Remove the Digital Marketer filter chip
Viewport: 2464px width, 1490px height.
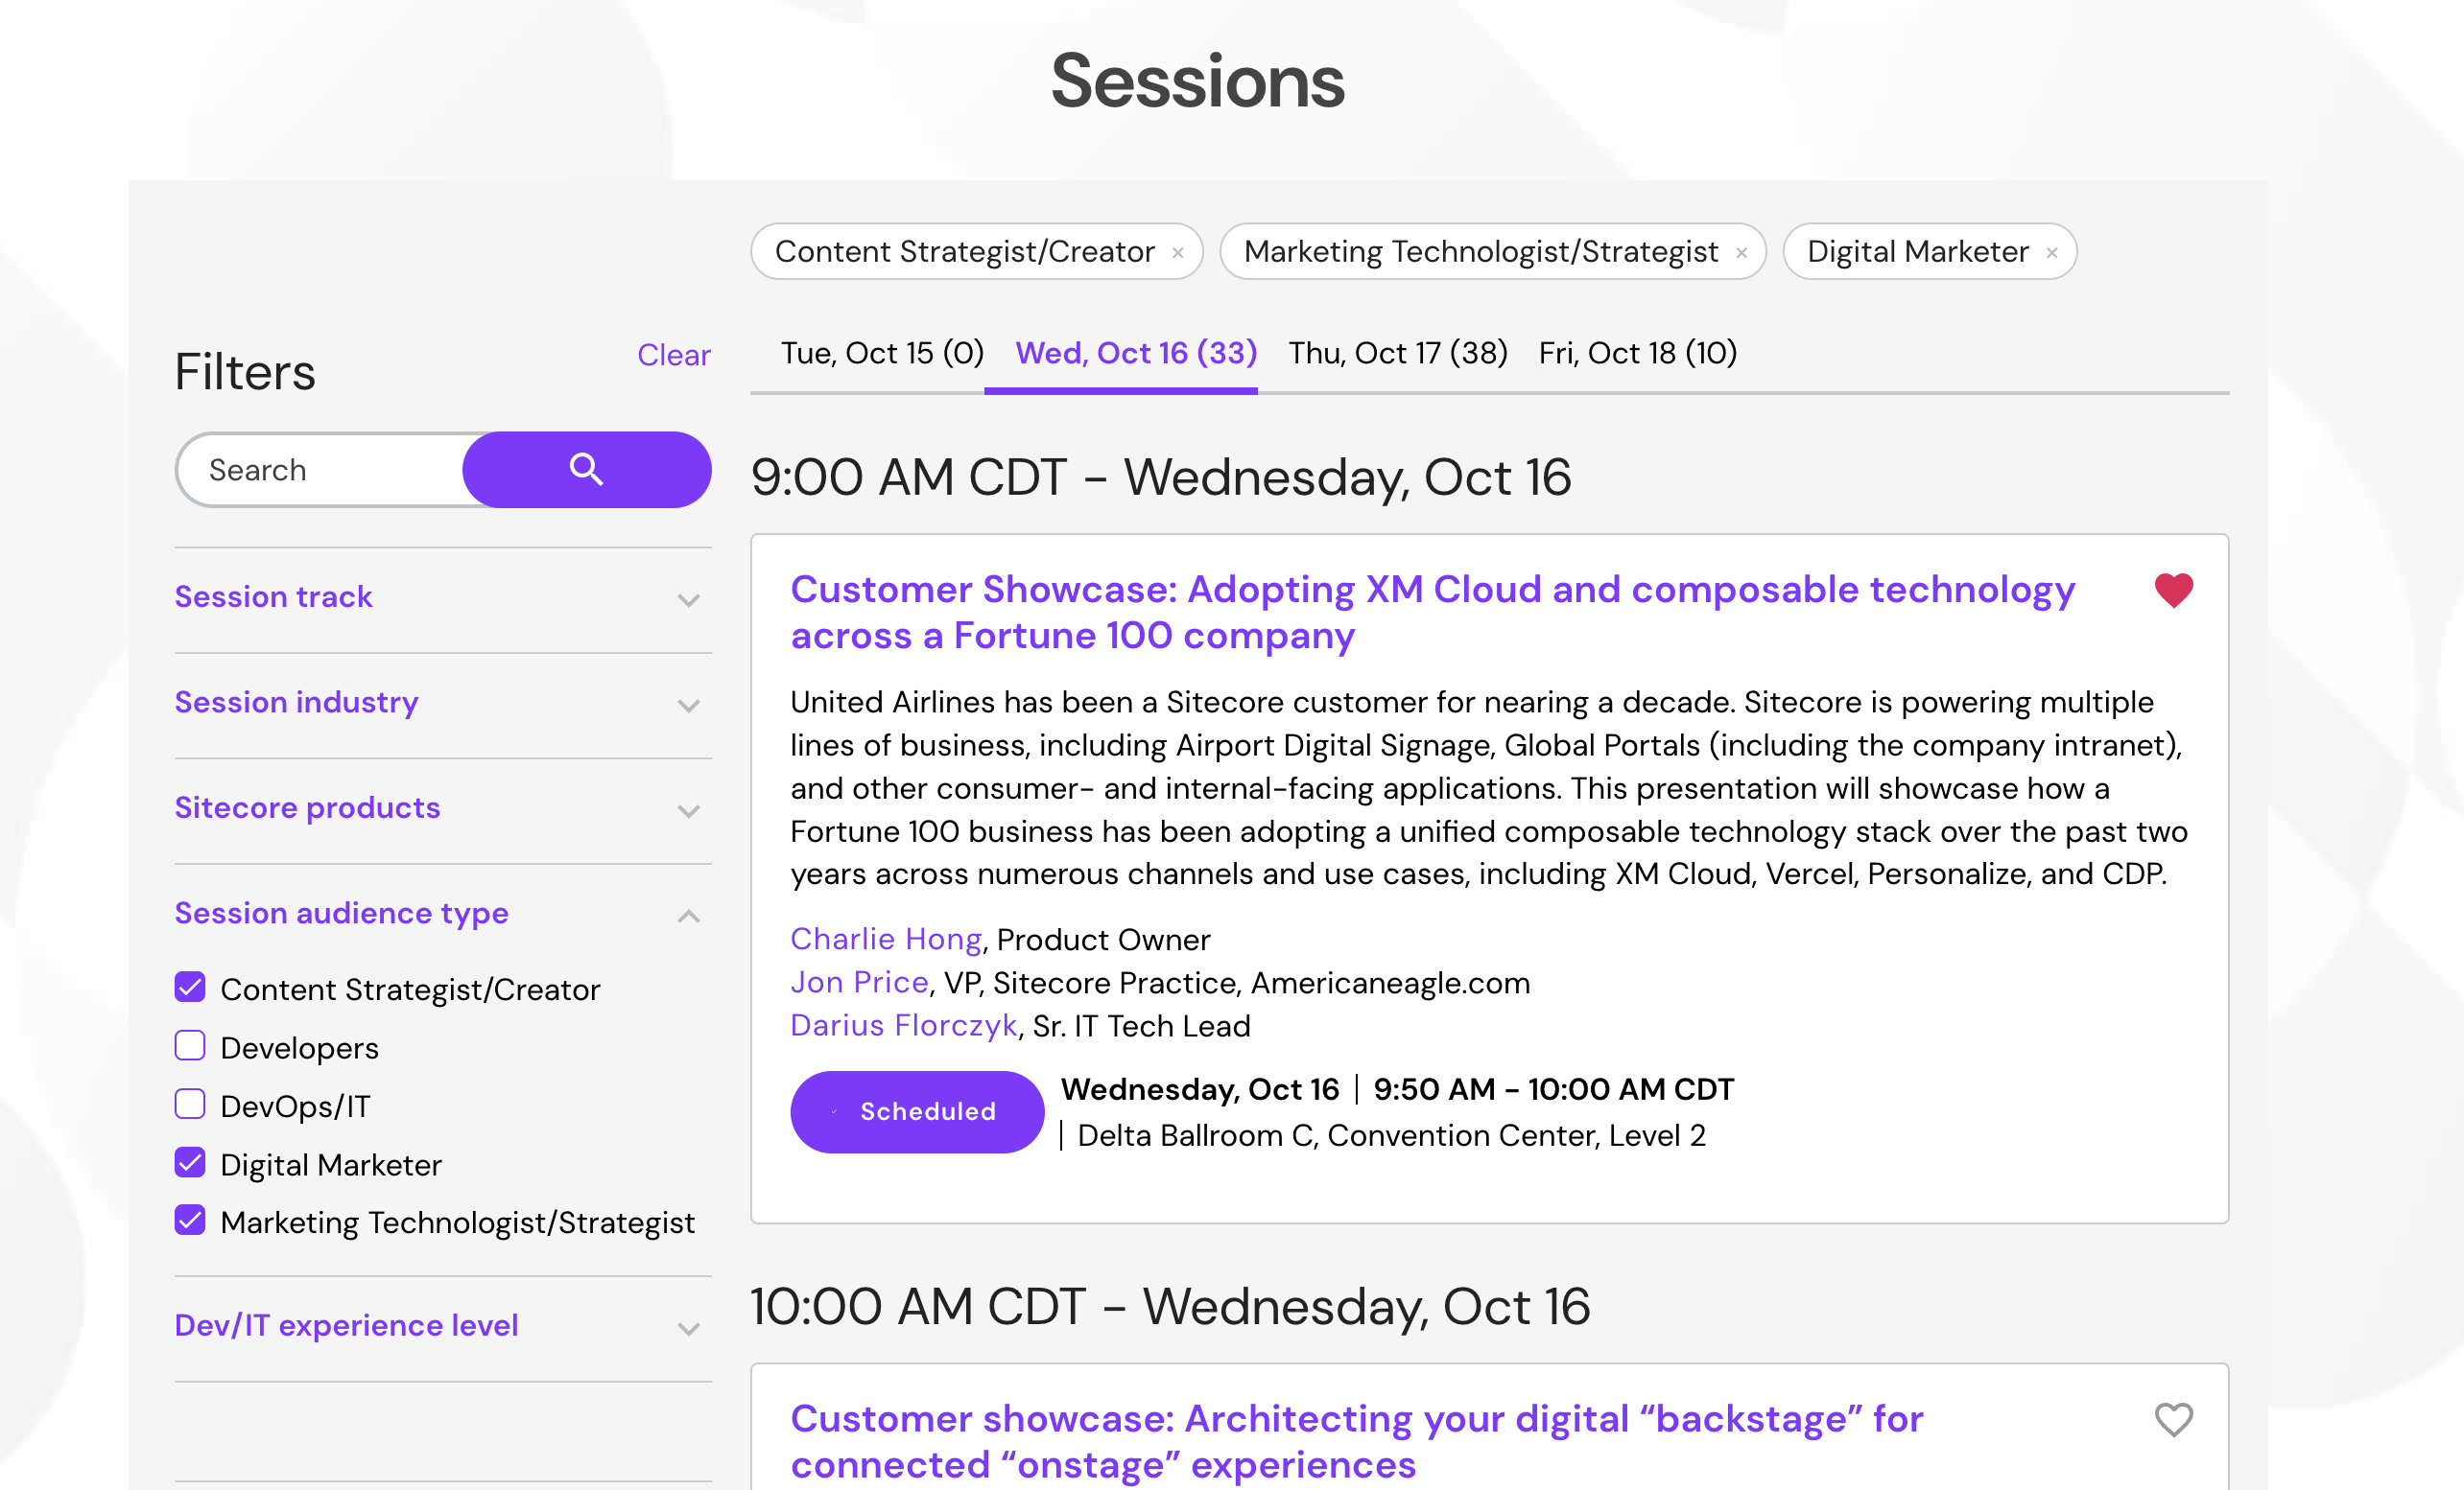(2051, 253)
